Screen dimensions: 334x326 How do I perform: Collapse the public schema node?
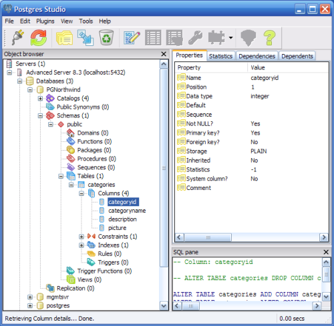coord(51,124)
